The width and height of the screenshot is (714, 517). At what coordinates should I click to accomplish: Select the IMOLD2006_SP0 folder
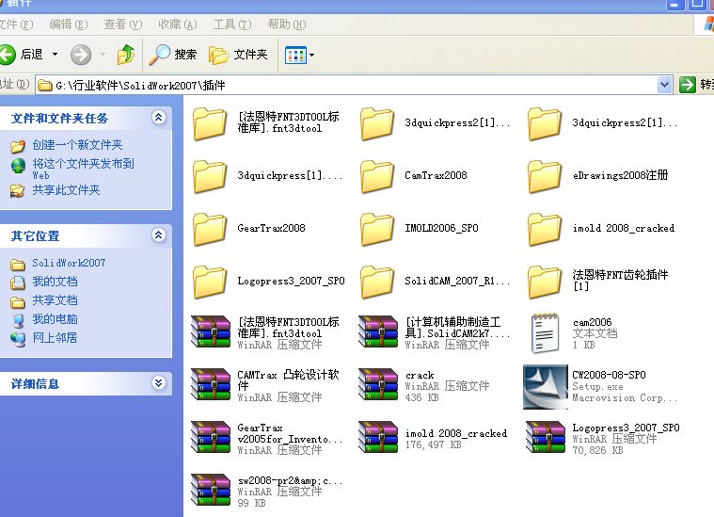pos(377,230)
